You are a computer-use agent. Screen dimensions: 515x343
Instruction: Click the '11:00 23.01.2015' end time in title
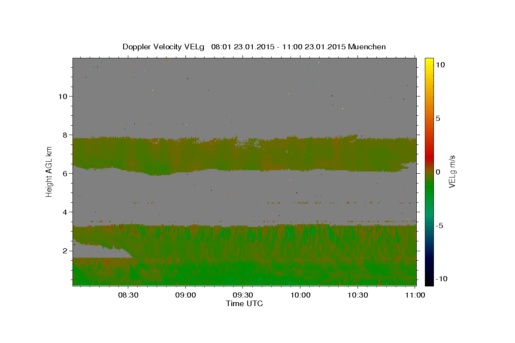coord(313,47)
